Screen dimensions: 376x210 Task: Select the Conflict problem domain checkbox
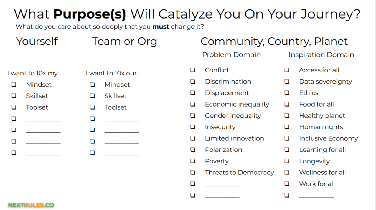(x=193, y=70)
